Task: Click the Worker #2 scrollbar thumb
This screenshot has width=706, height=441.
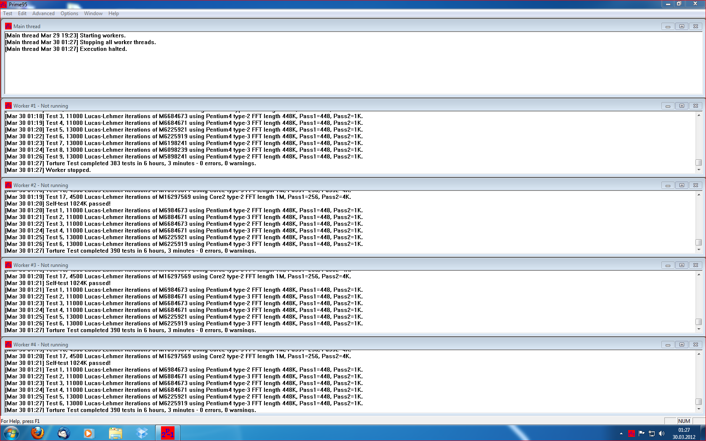Action: (x=698, y=242)
